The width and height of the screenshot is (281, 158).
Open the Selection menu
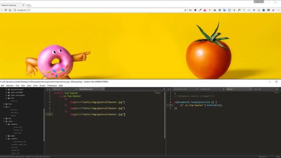pyautogui.click(x=10, y=86)
